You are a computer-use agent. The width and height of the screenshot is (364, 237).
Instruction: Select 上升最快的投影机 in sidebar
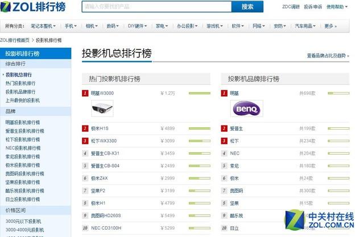tap(23, 101)
